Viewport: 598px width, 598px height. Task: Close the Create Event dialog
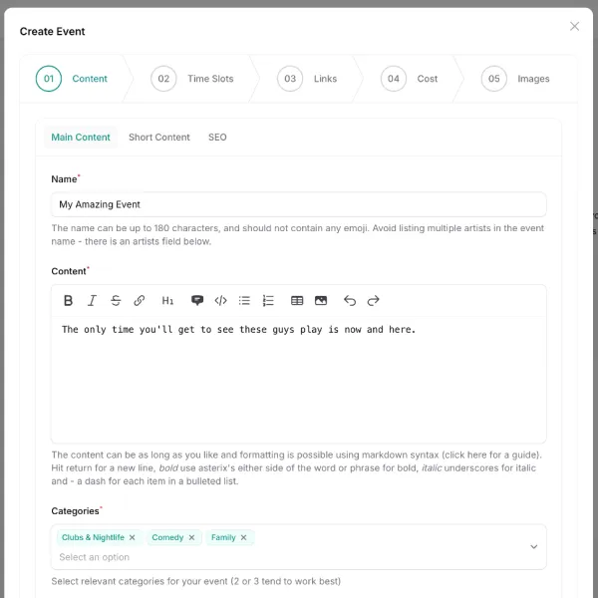(x=574, y=26)
